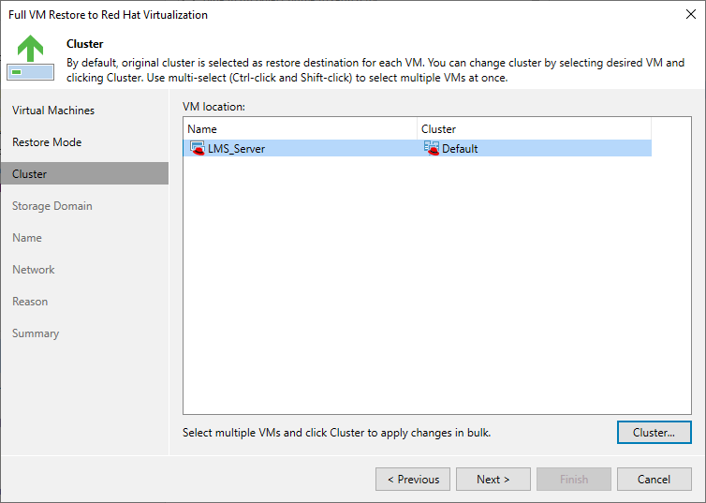
Task: Go to the Next wizard step
Action: point(493,480)
